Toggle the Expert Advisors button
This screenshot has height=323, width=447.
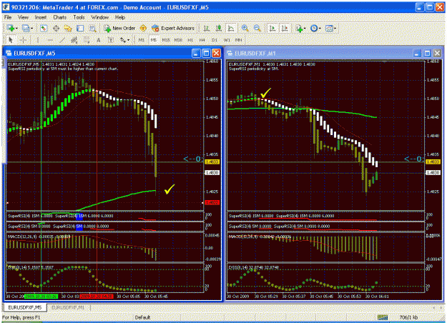pyautogui.click(x=173, y=28)
